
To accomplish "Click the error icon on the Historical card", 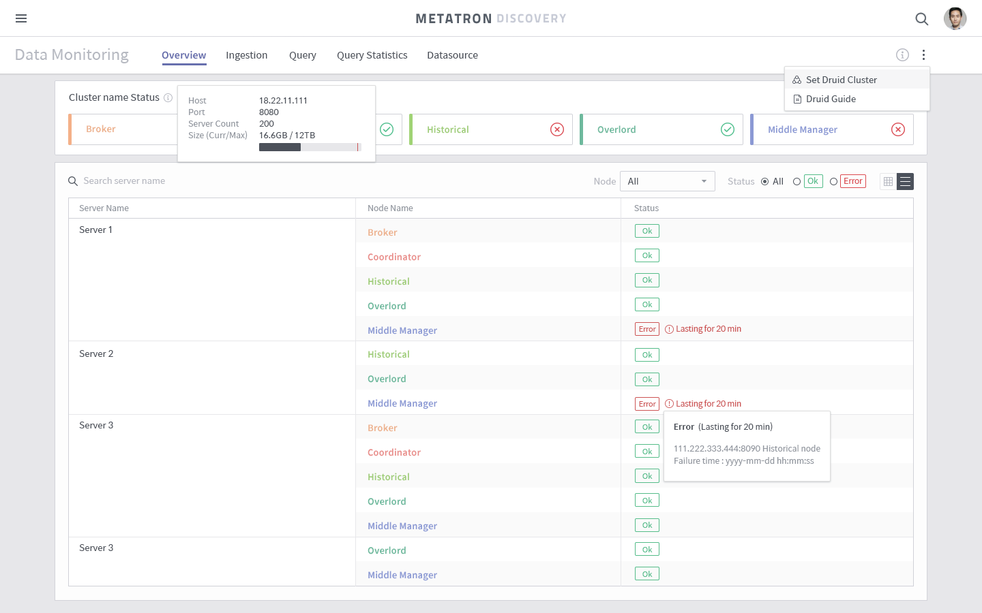I will 557,129.
